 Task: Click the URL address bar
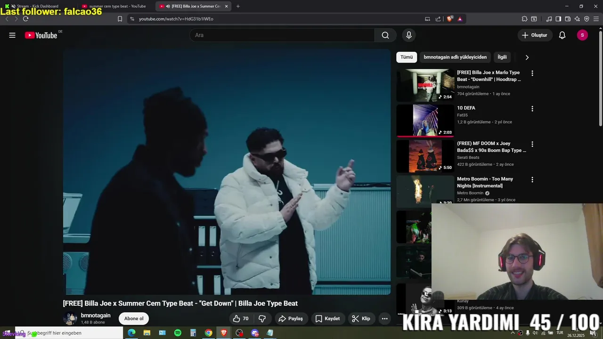(278, 19)
